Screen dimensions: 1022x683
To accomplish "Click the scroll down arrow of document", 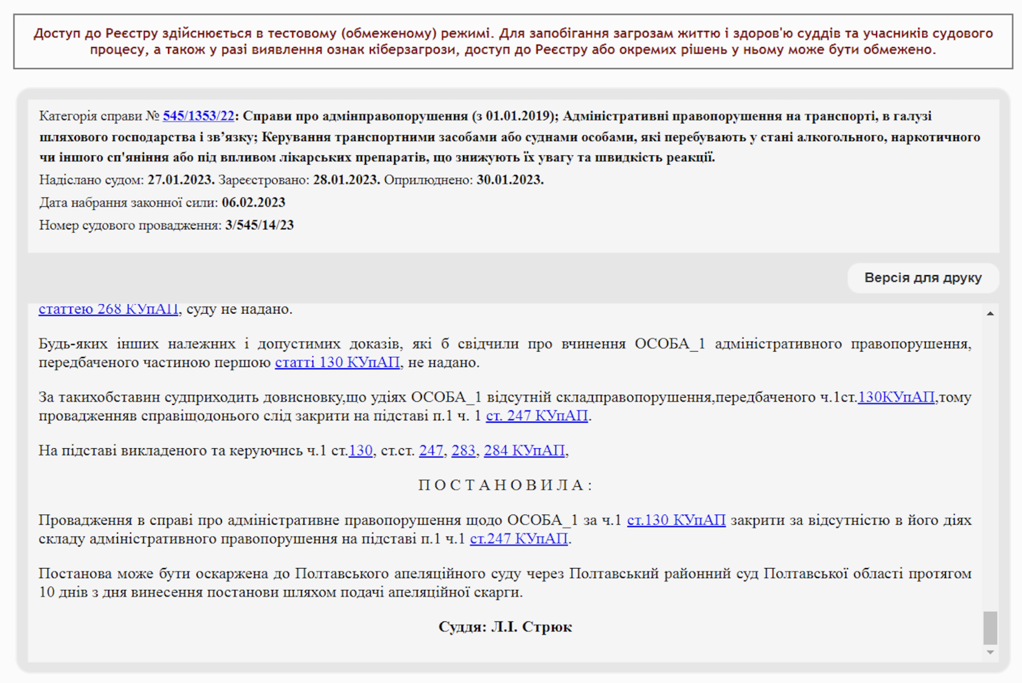I will (990, 652).
